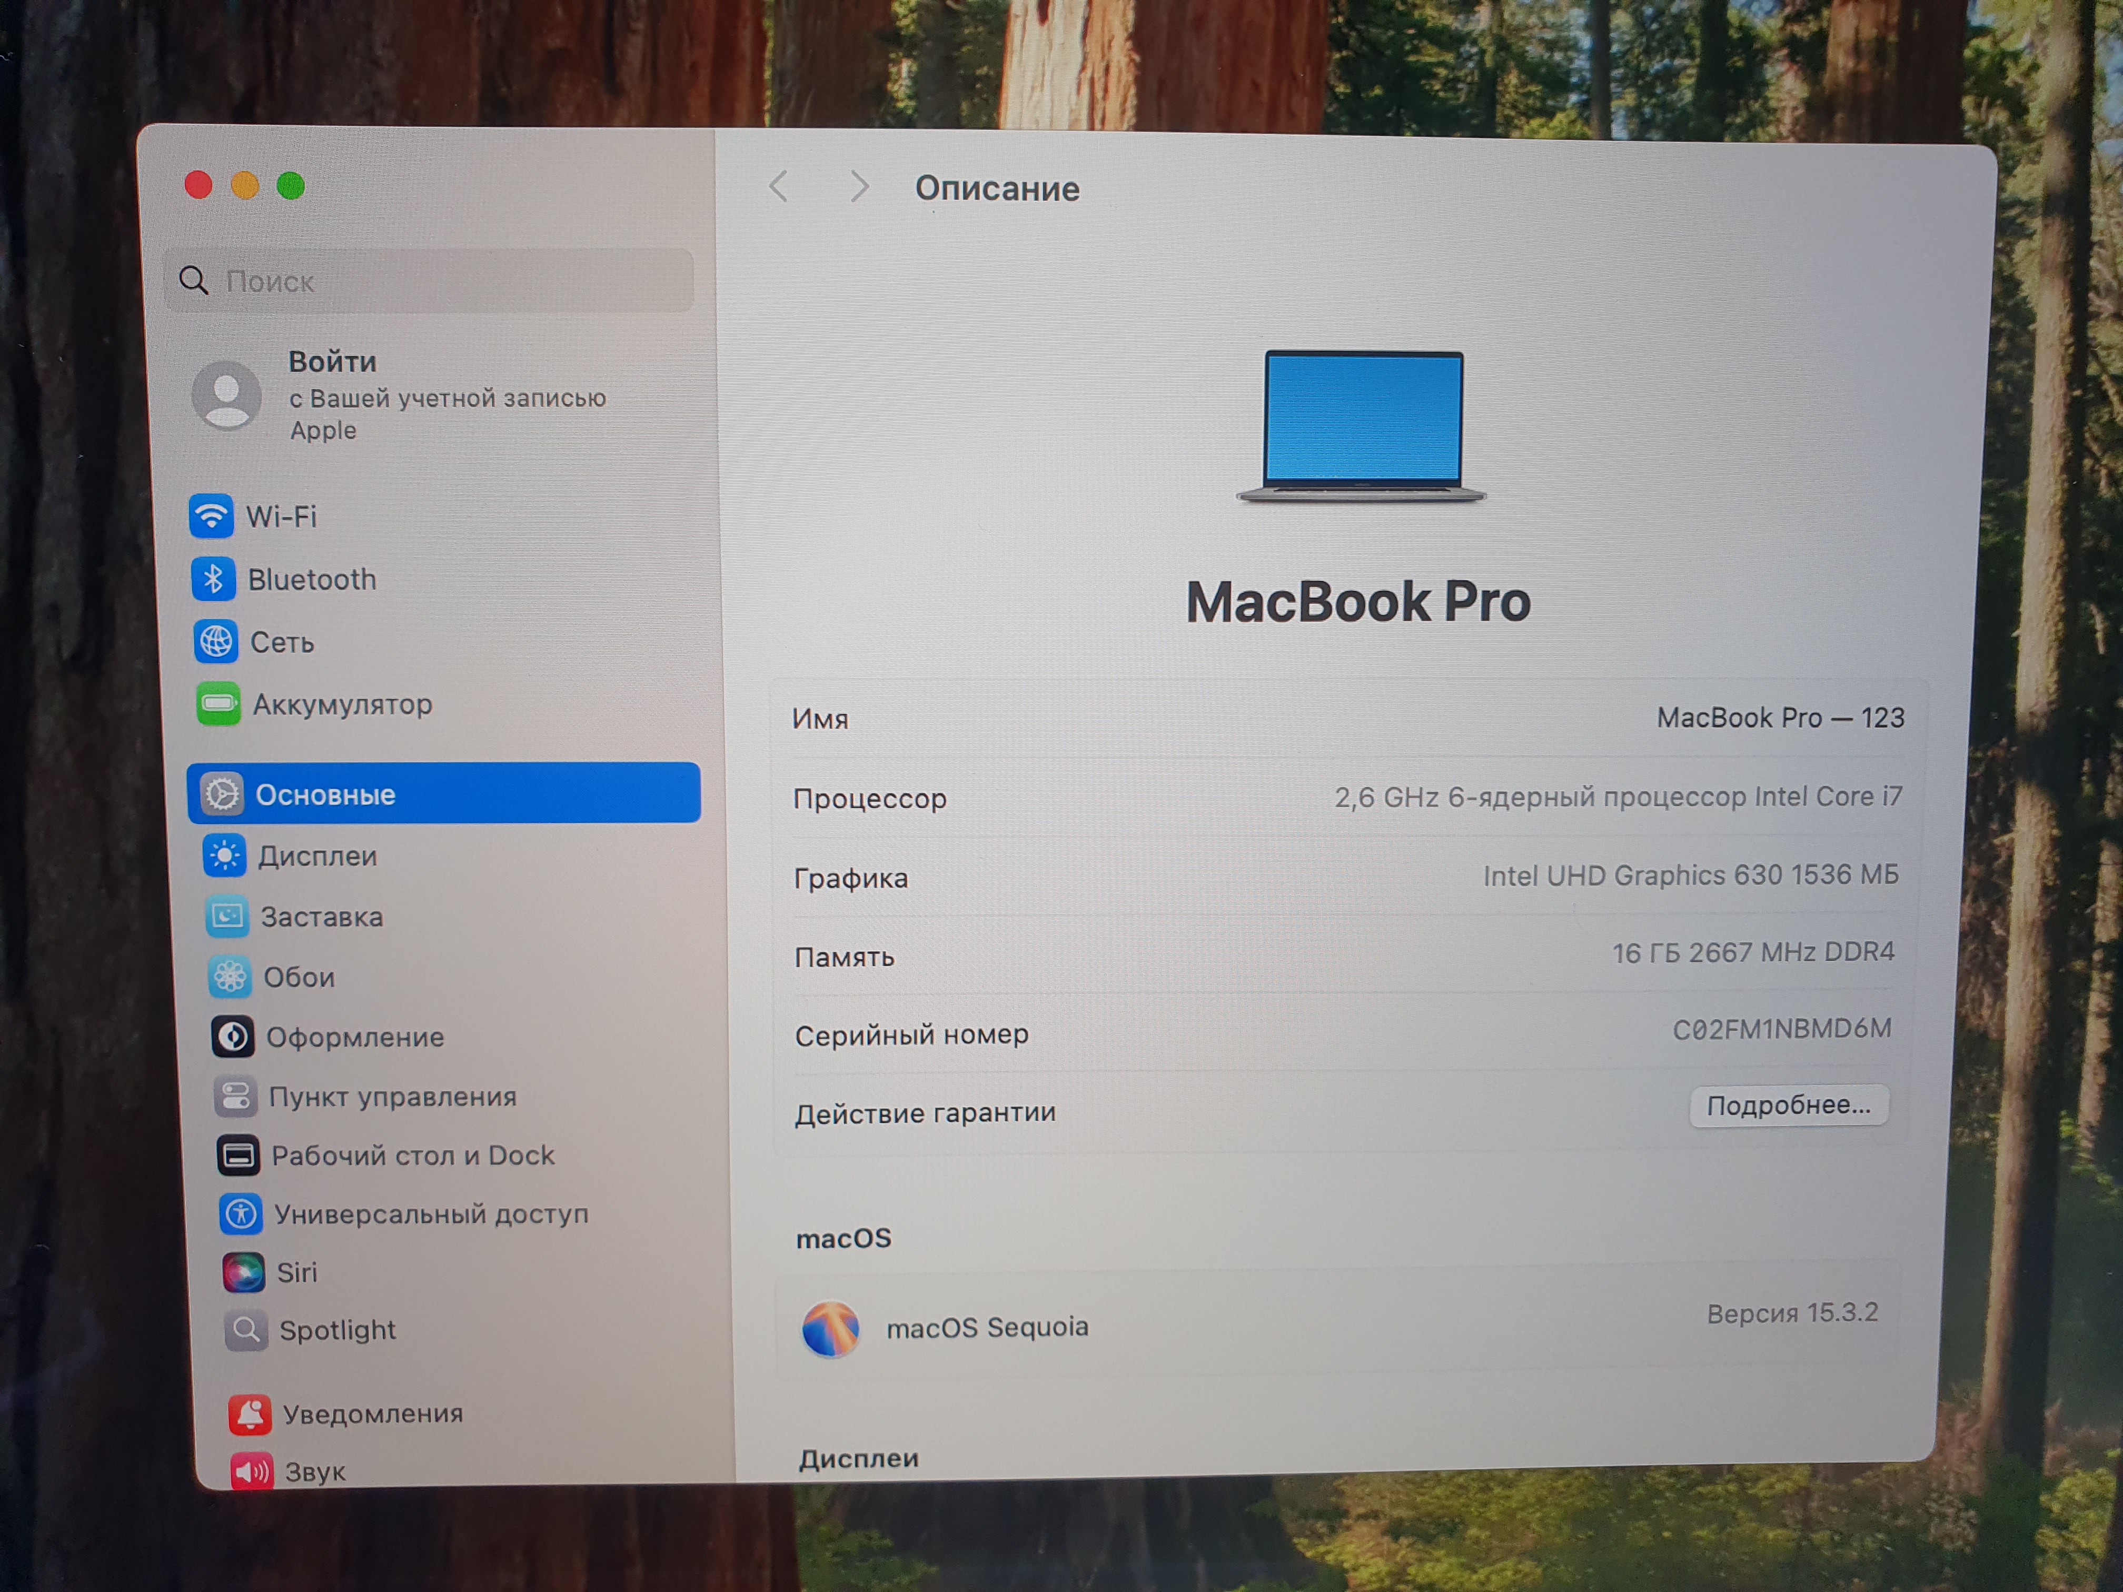Go to Рабочий стол и Dock

413,1156
